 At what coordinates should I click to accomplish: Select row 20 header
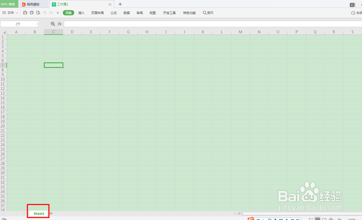(3, 126)
